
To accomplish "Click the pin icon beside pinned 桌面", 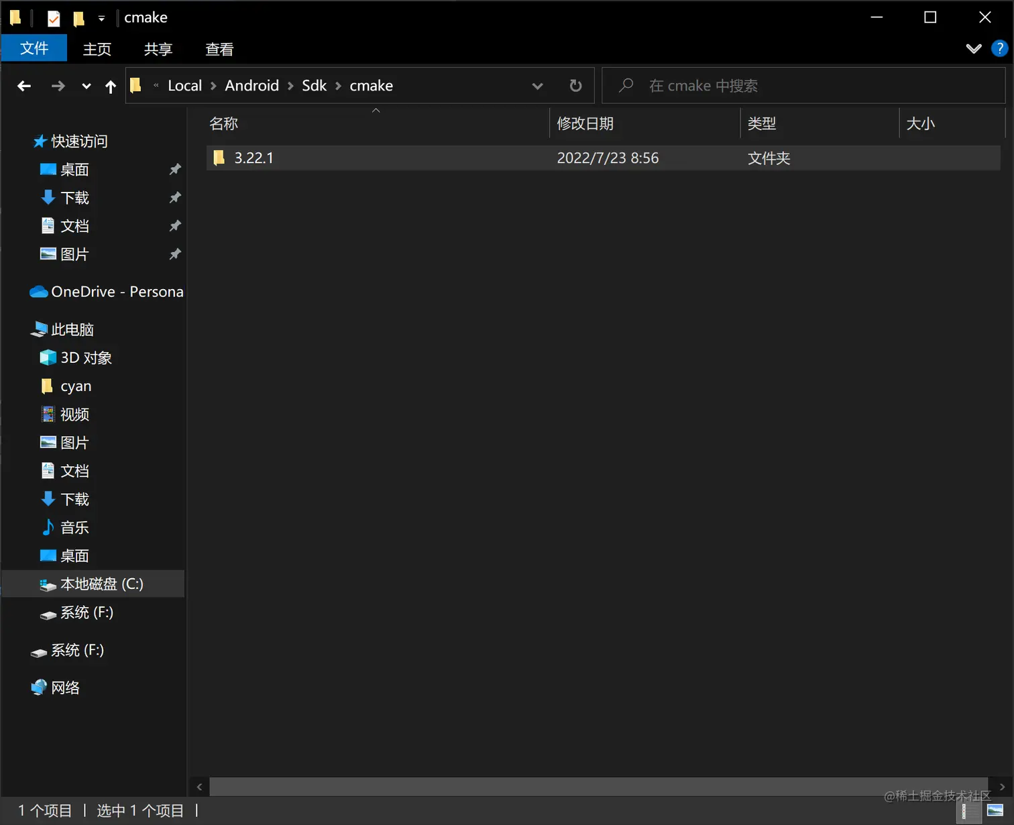I will [175, 169].
